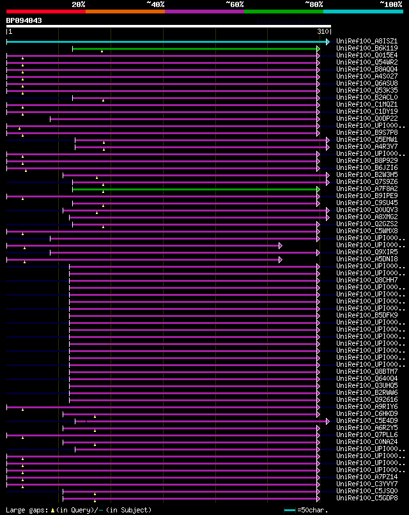Select UniRef100_B9IPE9 hit name

pos(367,196)
